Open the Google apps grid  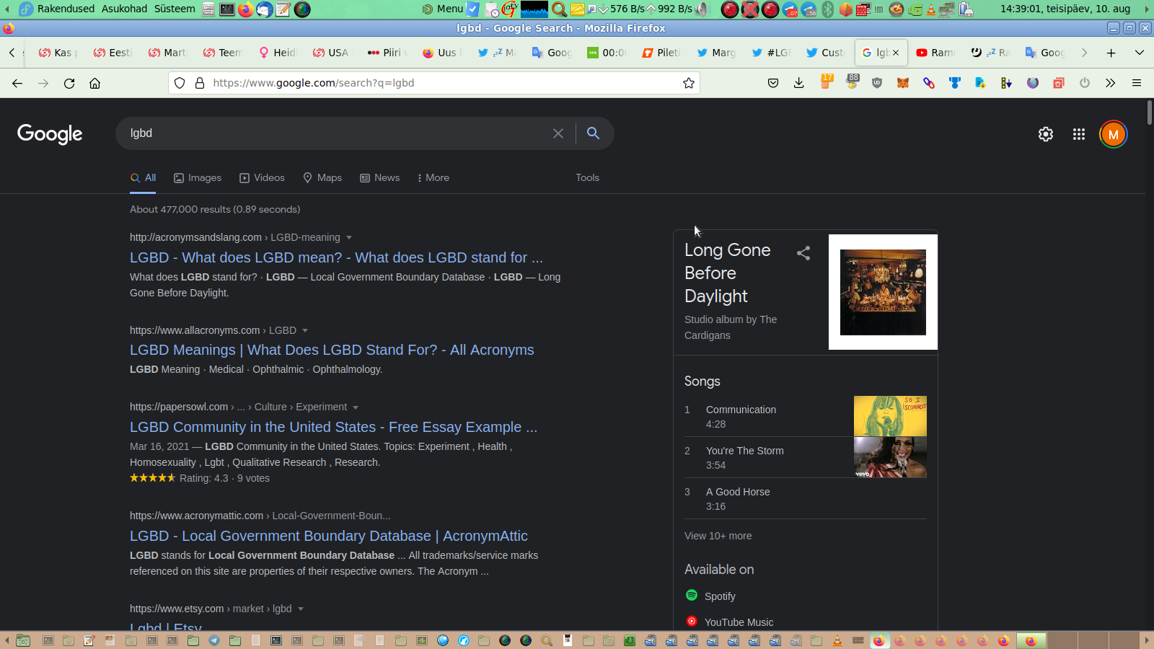pos(1079,134)
